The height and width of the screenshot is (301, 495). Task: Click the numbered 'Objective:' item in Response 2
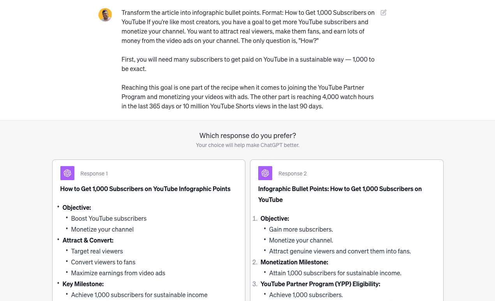(x=275, y=218)
